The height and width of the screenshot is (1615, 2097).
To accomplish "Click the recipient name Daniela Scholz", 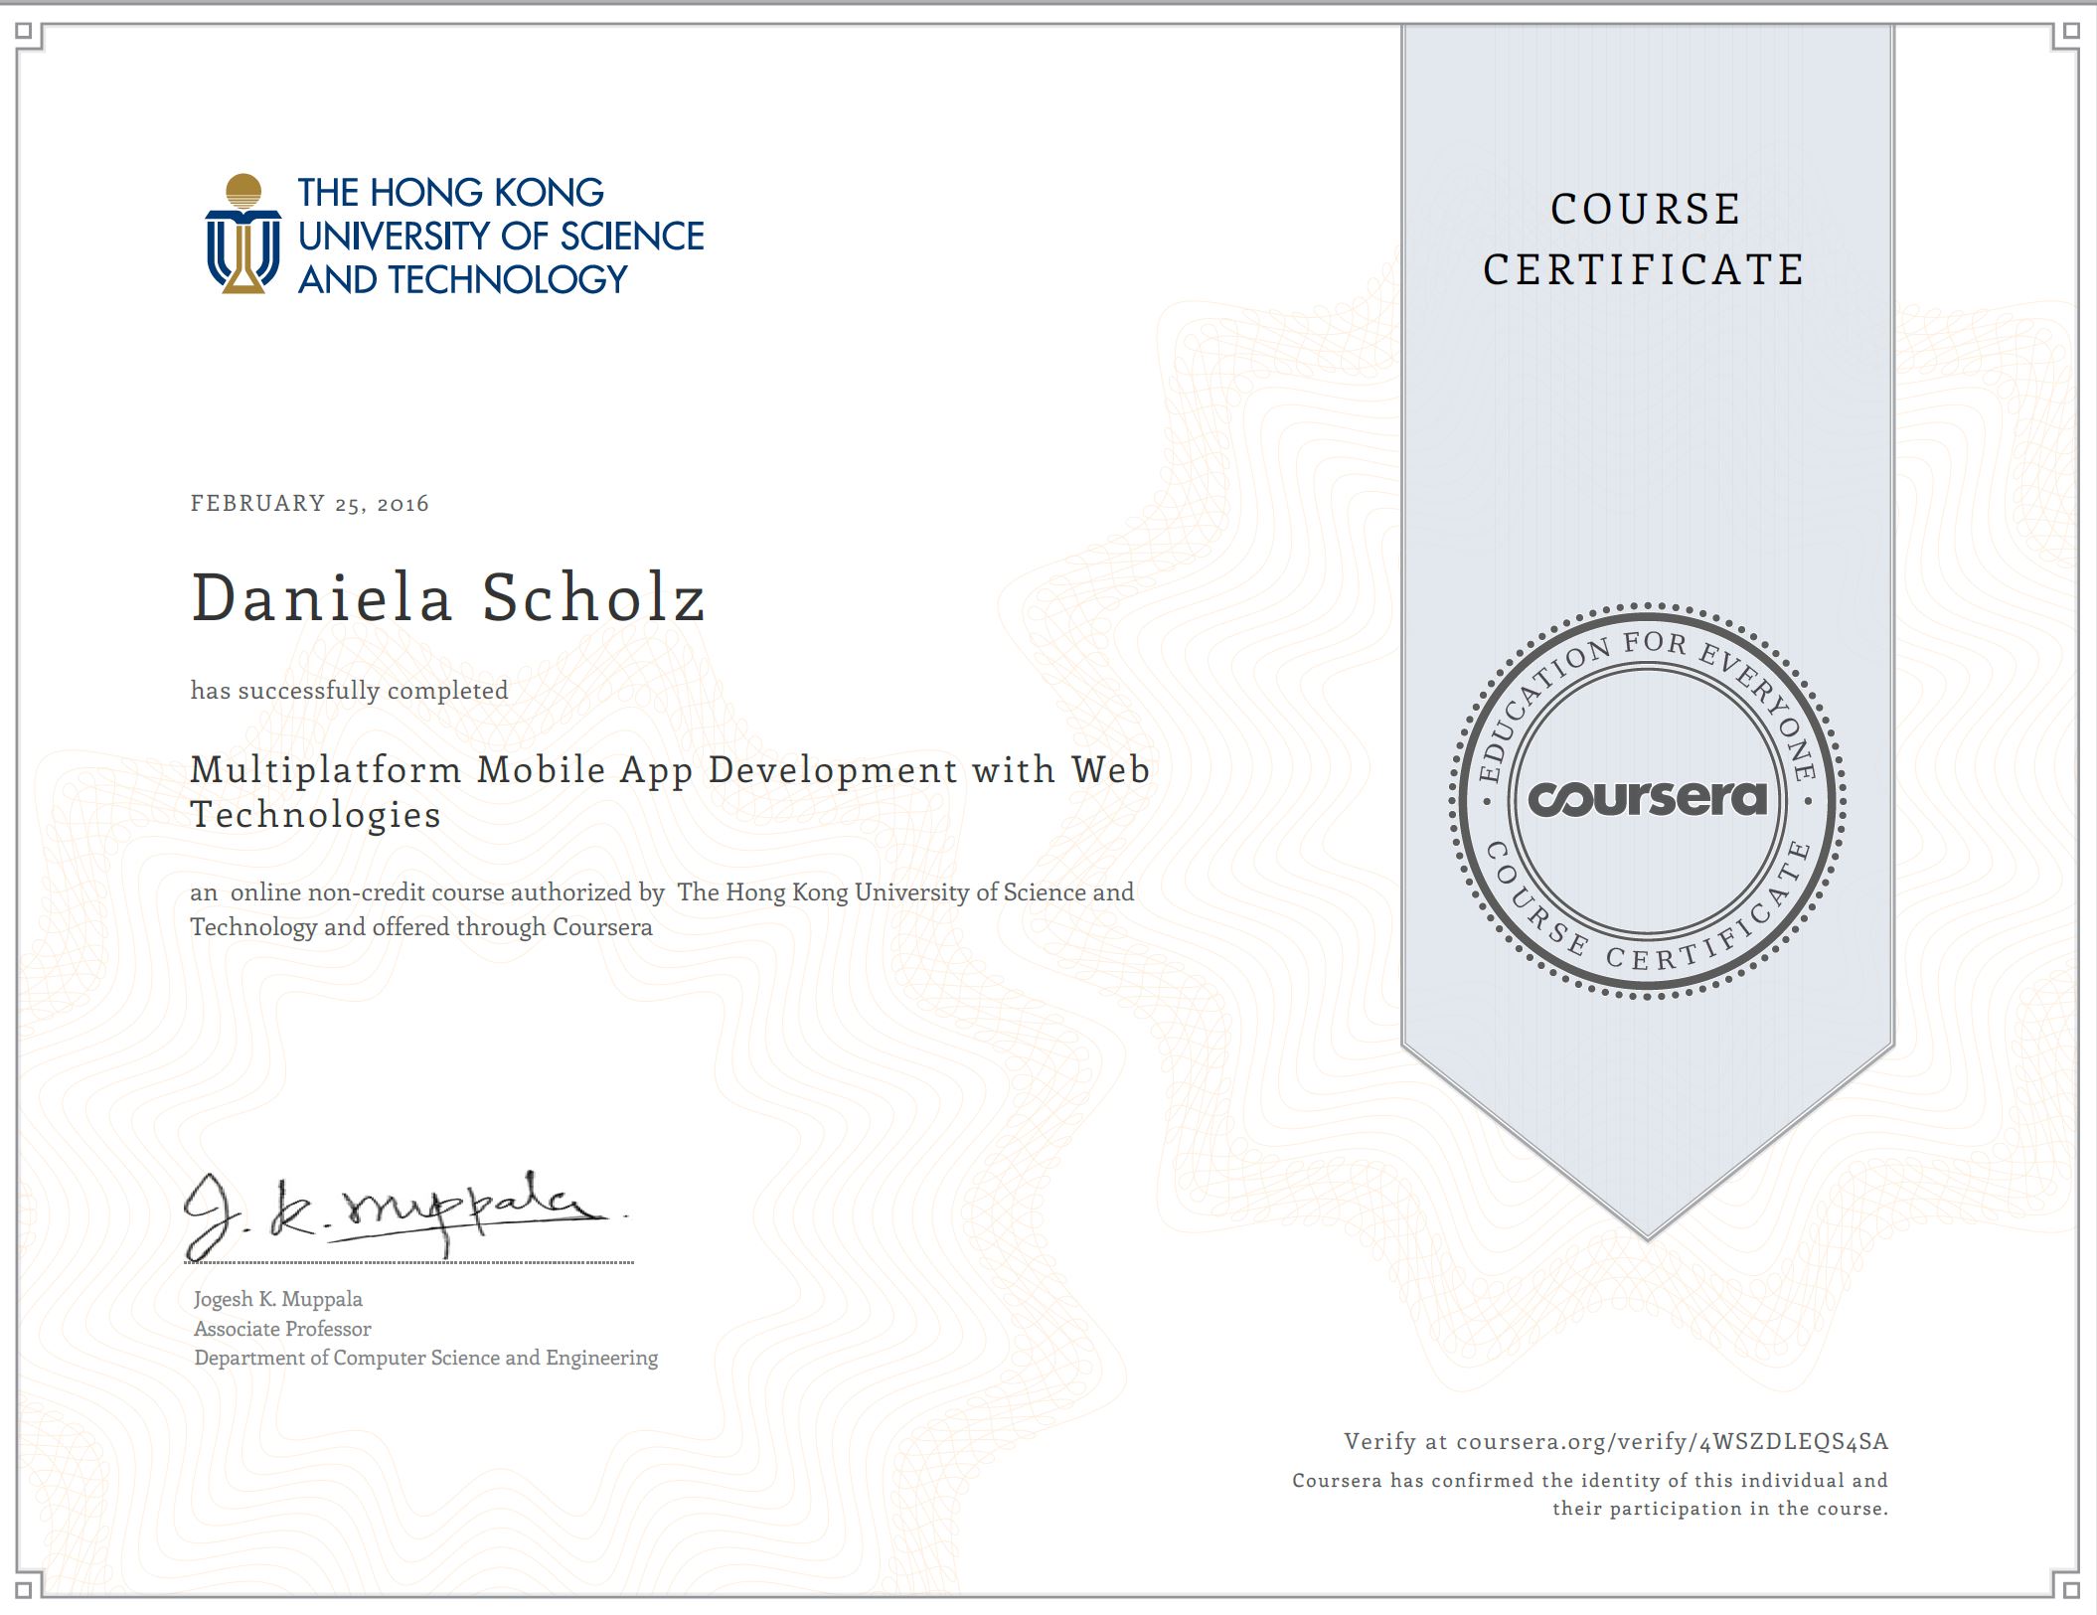I will click(448, 598).
